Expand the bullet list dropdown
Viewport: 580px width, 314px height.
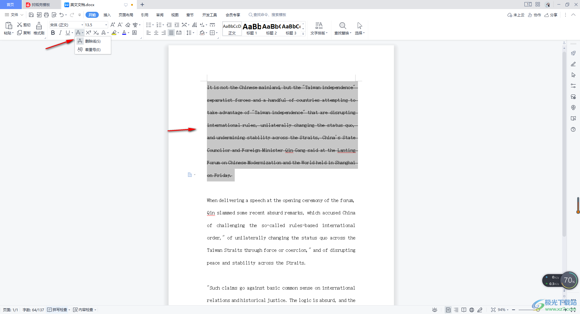pyautogui.click(x=153, y=25)
